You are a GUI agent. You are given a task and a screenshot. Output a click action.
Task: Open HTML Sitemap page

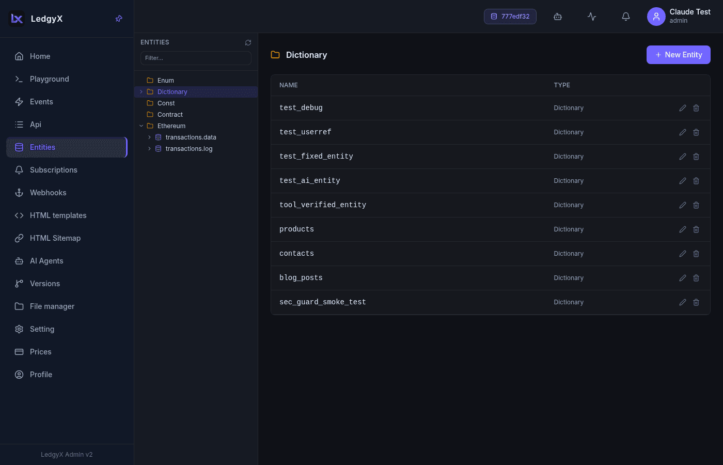point(67,238)
